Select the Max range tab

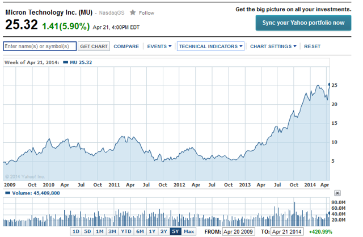(x=189, y=231)
